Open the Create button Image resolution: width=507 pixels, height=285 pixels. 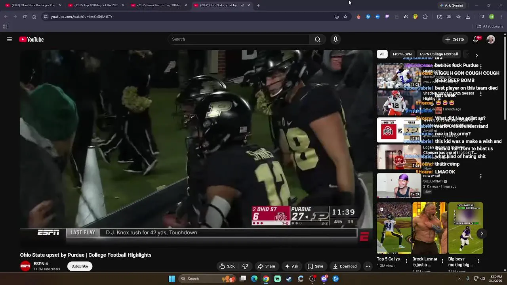click(x=454, y=39)
